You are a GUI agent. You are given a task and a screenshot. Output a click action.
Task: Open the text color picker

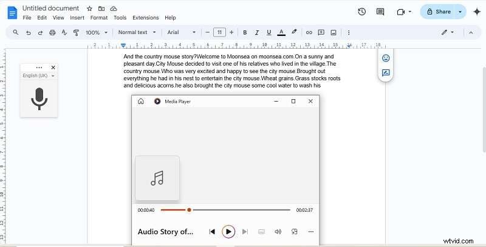[281, 32]
